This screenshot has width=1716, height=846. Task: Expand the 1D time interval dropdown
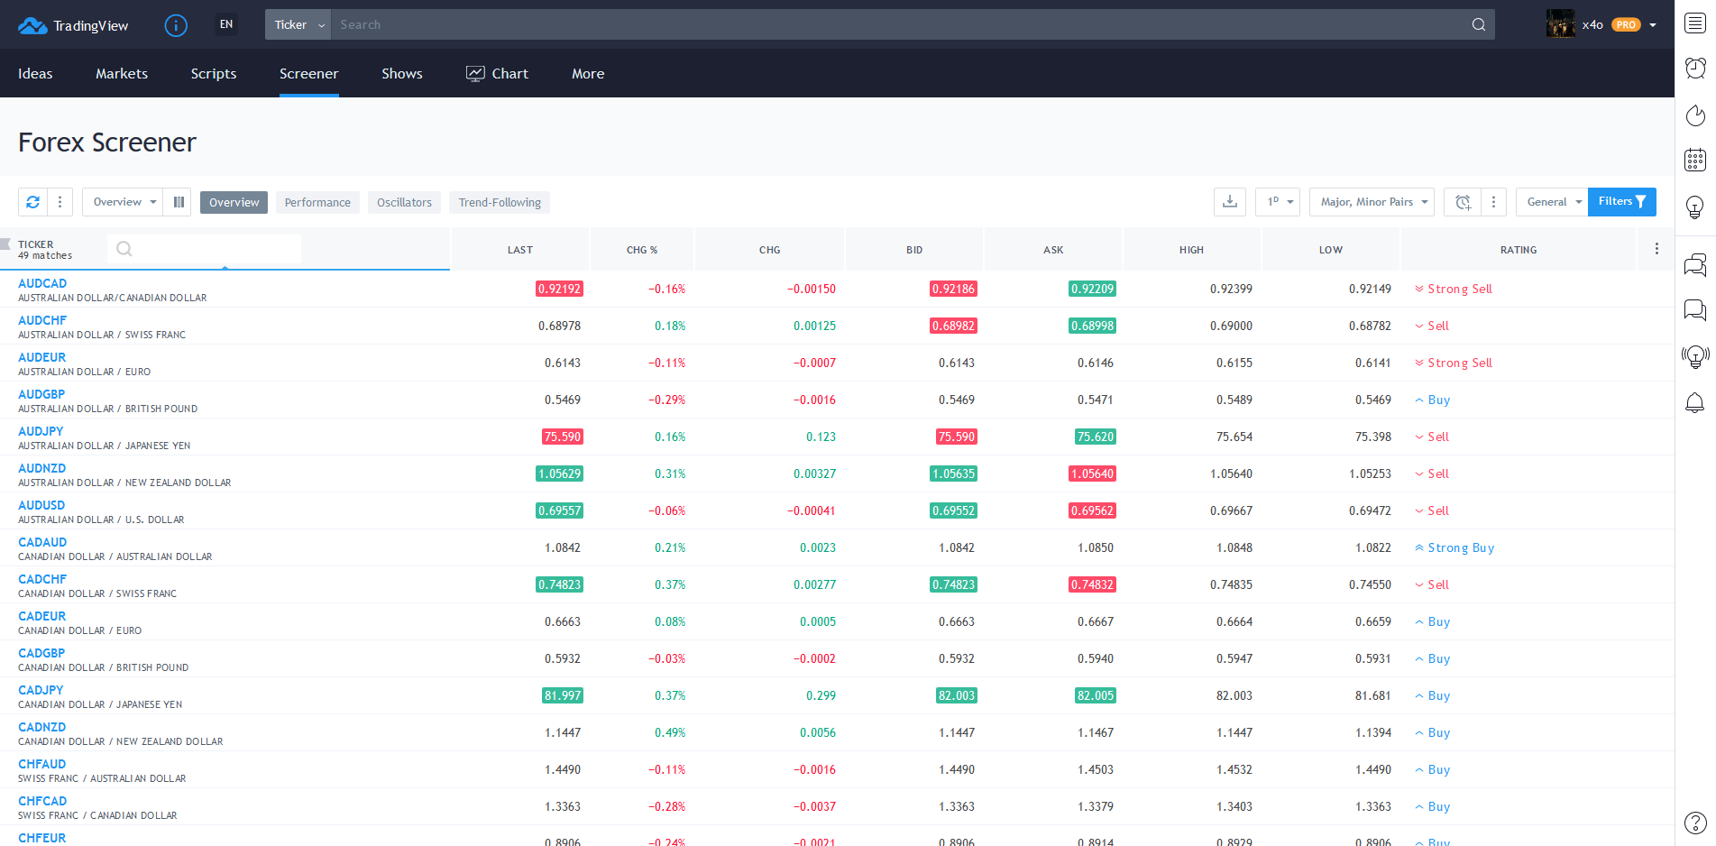[1278, 202]
